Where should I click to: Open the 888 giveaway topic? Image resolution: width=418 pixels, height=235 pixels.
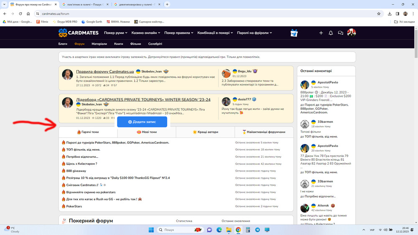tap(76, 171)
